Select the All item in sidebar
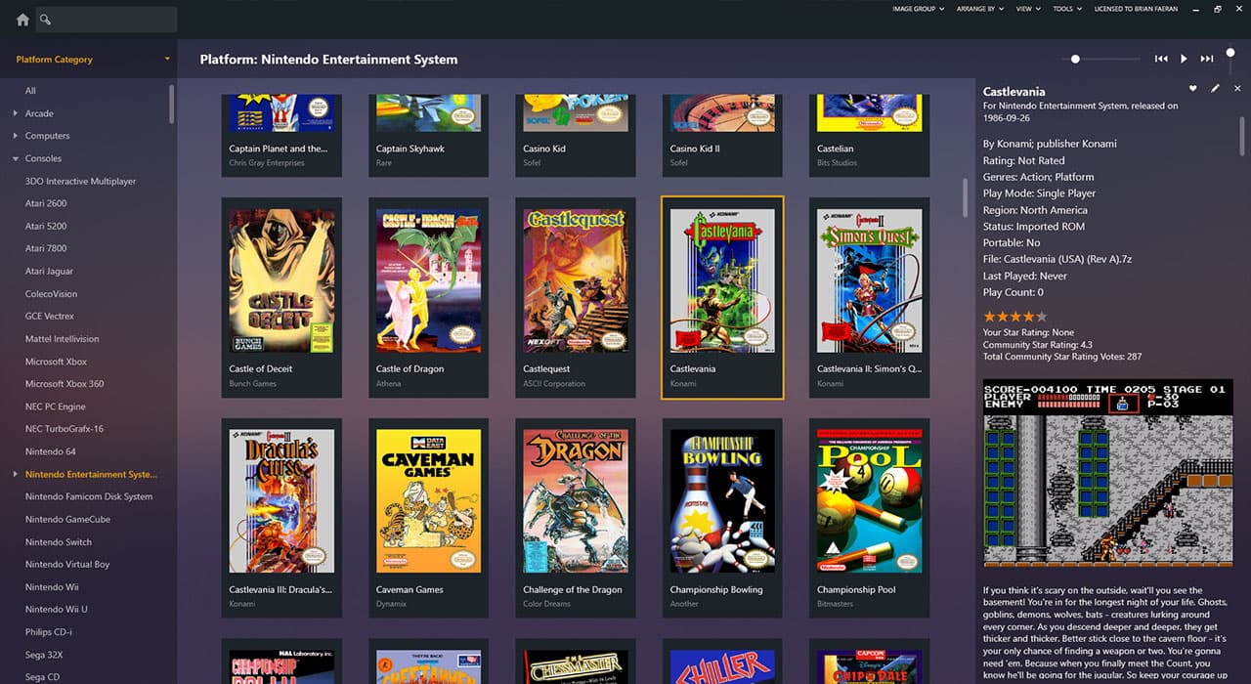 [x=30, y=91]
